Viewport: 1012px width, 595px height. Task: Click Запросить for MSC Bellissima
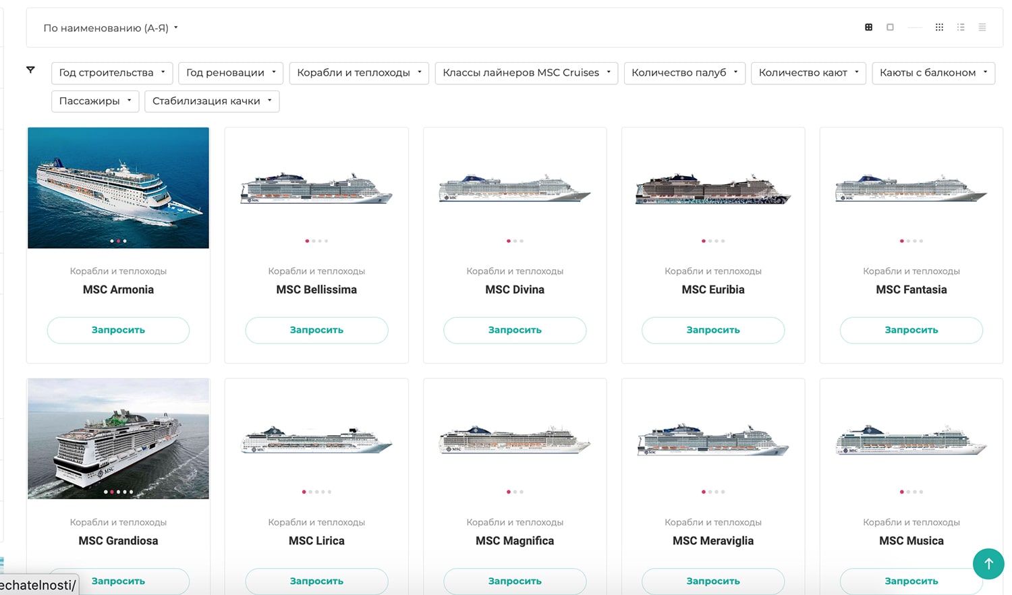[x=316, y=330]
